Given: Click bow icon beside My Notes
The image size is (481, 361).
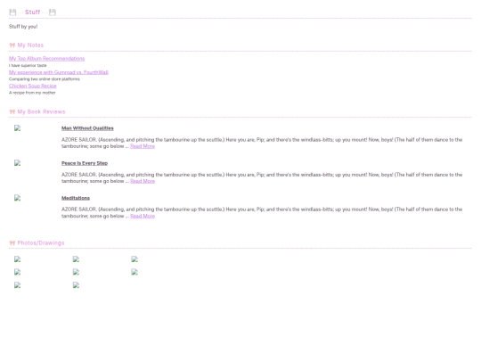Looking at the screenshot, I should coord(12,45).
